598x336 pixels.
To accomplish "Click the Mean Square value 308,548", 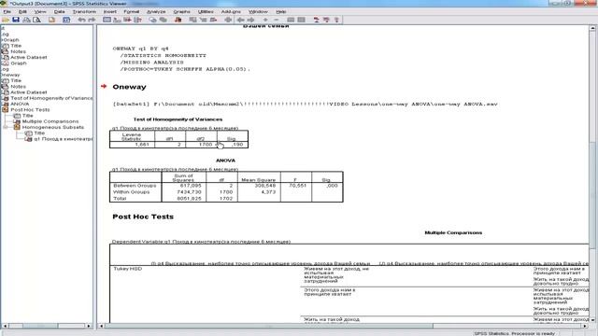I will 265,186.
